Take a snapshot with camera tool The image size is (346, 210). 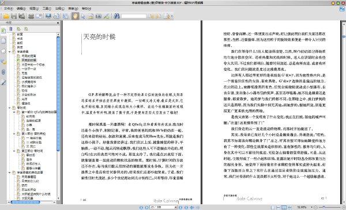(x=99, y=16)
